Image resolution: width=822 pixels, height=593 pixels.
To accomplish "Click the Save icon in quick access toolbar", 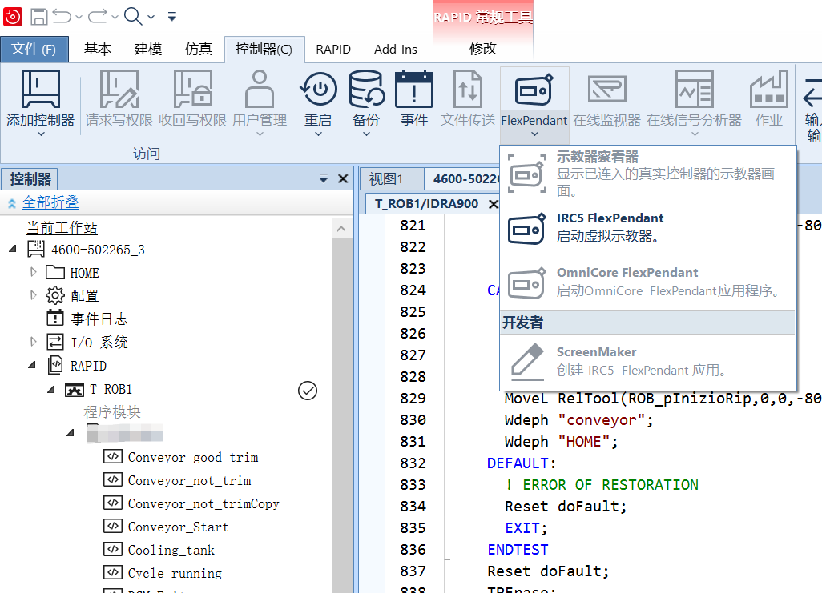I will pyautogui.click(x=38, y=17).
